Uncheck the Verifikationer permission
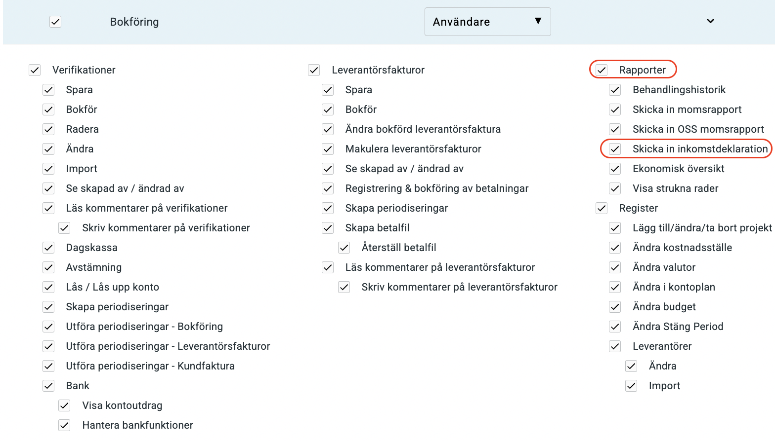The width and height of the screenshot is (775, 441). click(35, 70)
